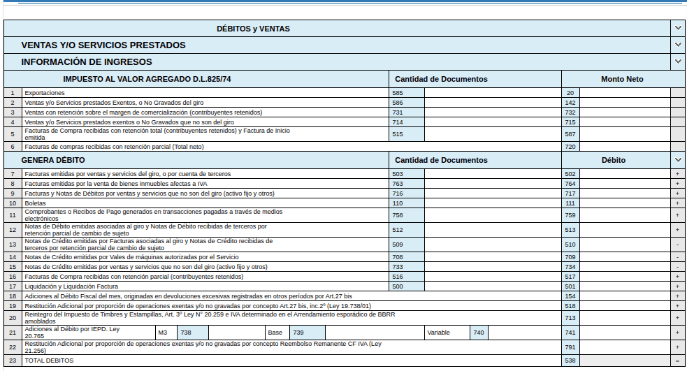Select the Exportaciones Monto Neto field, code 20
The height and width of the screenshot is (371, 687).
(625, 93)
